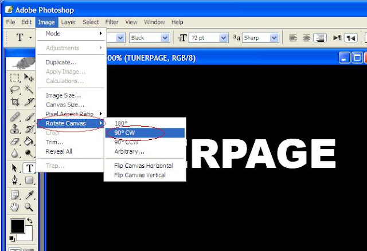Choose Canvas Size... menu item
The height and width of the screenshot is (251, 367).
[x=71, y=104]
